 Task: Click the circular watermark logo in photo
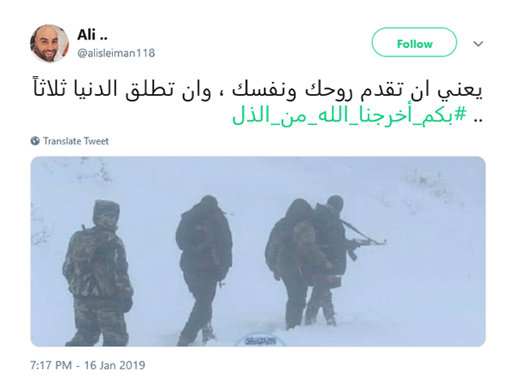pos(261,340)
